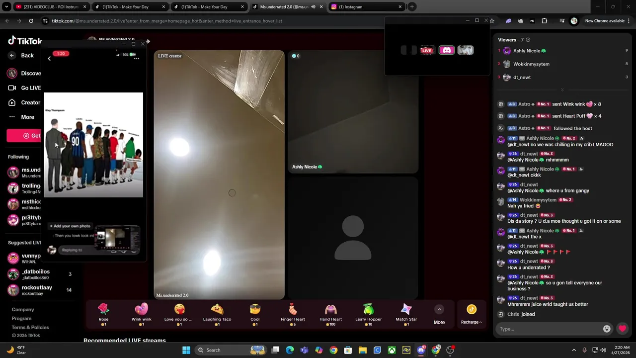Image resolution: width=636 pixels, height=358 pixels.
Task: Send a Match Star gift
Action: coord(406,314)
